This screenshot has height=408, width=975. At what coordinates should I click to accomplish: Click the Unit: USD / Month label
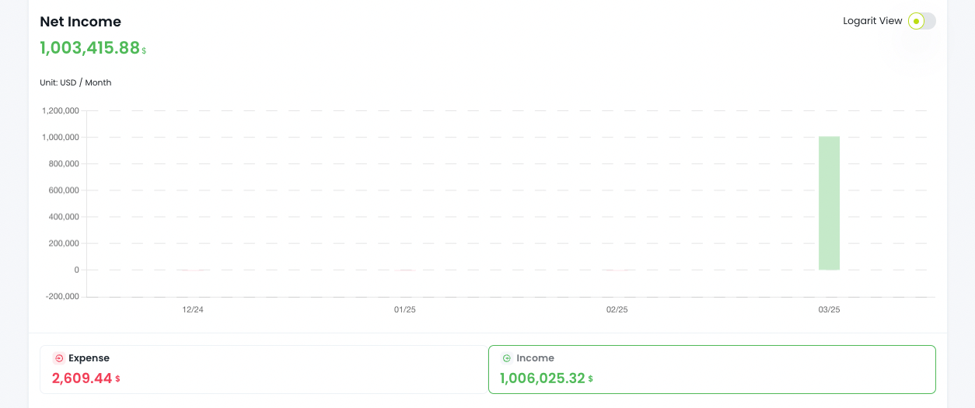[75, 82]
